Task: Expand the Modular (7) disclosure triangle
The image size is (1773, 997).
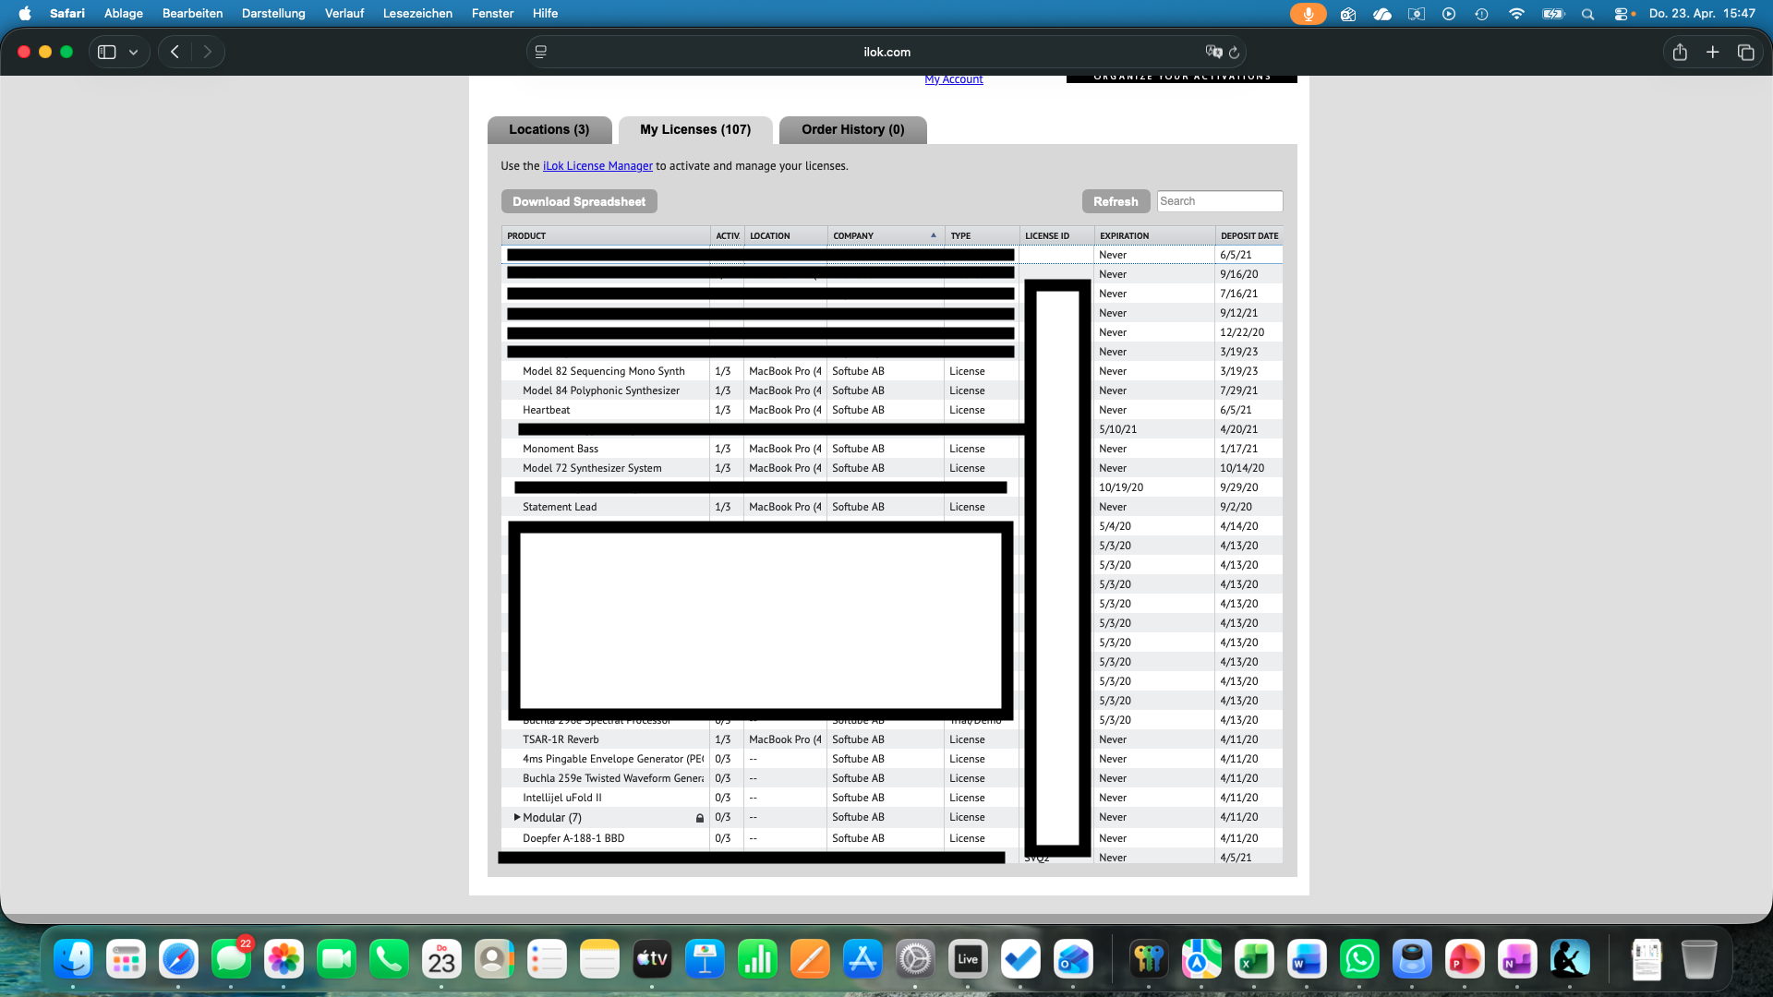Action: tap(517, 817)
